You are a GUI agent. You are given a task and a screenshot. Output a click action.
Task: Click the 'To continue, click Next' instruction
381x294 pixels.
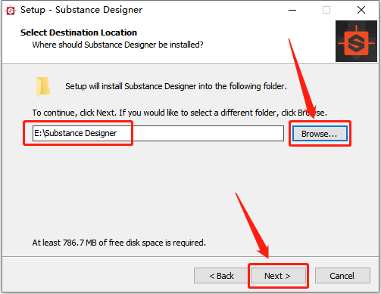[180, 113]
